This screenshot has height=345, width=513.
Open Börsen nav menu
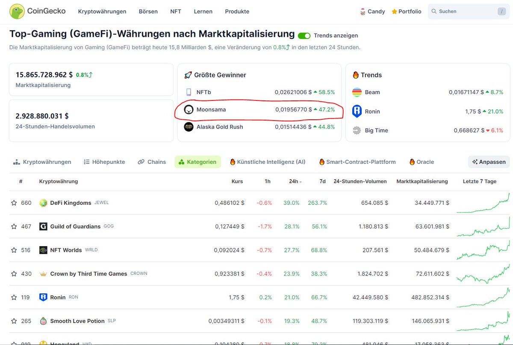click(x=148, y=12)
